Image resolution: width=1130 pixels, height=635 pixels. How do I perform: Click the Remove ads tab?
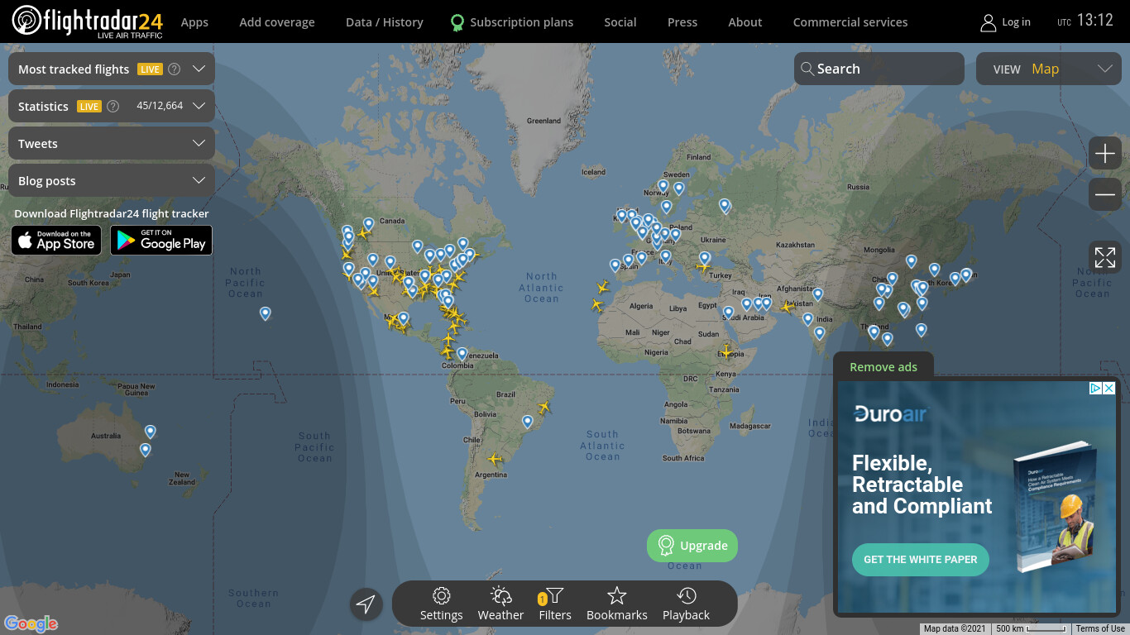(883, 367)
